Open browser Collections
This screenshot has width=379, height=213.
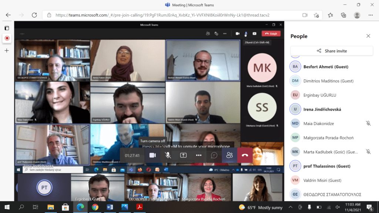pyautogui.click(x=343, y=15)
